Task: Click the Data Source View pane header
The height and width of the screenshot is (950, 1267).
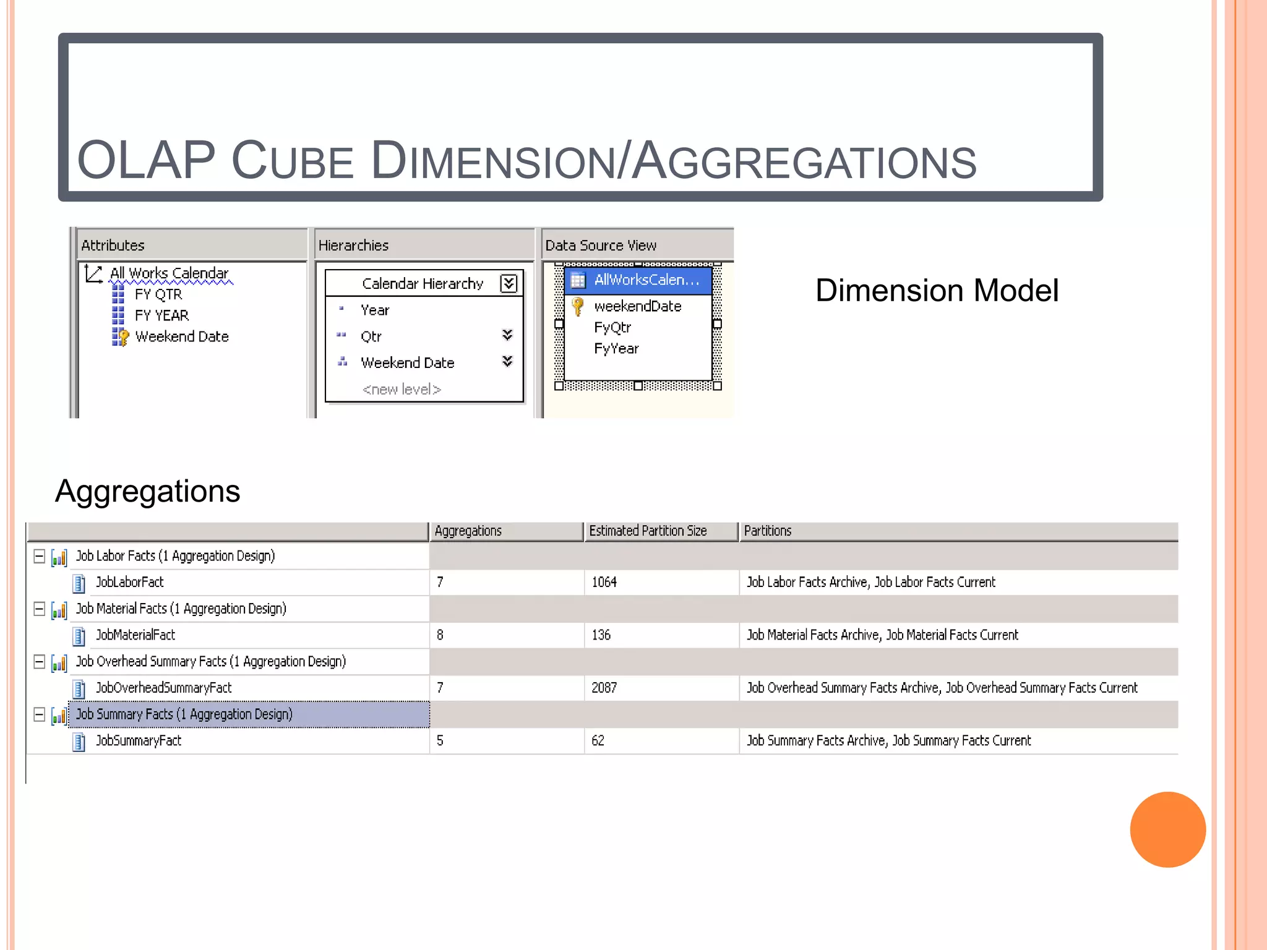Action: 638,245
